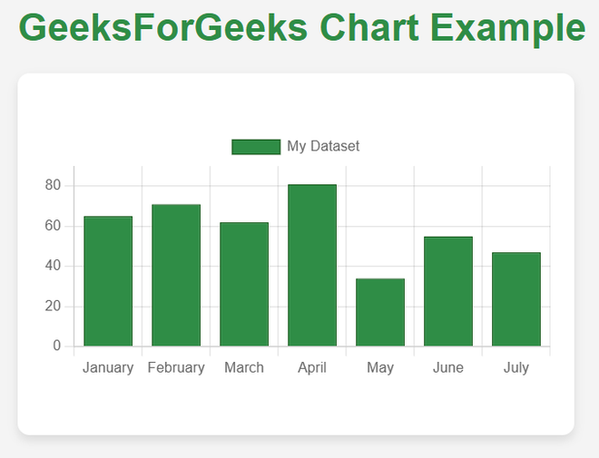Viewport: 599px width, 458px height.
Task: Click the 40 value on y-axis
Action: [x=53, y=266]
